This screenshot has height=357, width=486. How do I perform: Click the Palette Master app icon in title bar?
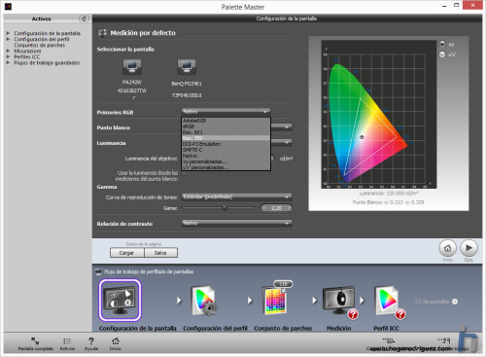pyautogui.click(x=8, y=7)
